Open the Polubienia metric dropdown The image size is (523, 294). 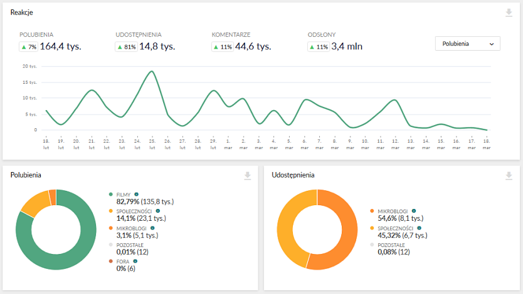[467, 44]
